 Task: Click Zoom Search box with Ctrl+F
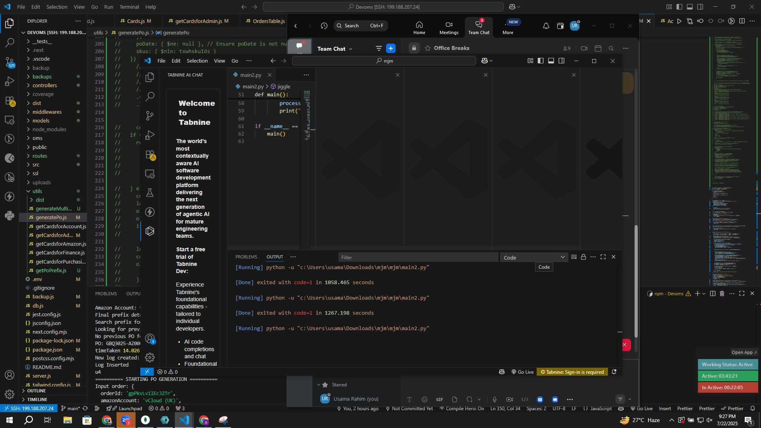point(360,26)
